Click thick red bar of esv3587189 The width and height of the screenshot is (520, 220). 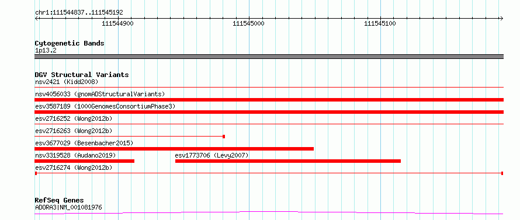point(269,112)
